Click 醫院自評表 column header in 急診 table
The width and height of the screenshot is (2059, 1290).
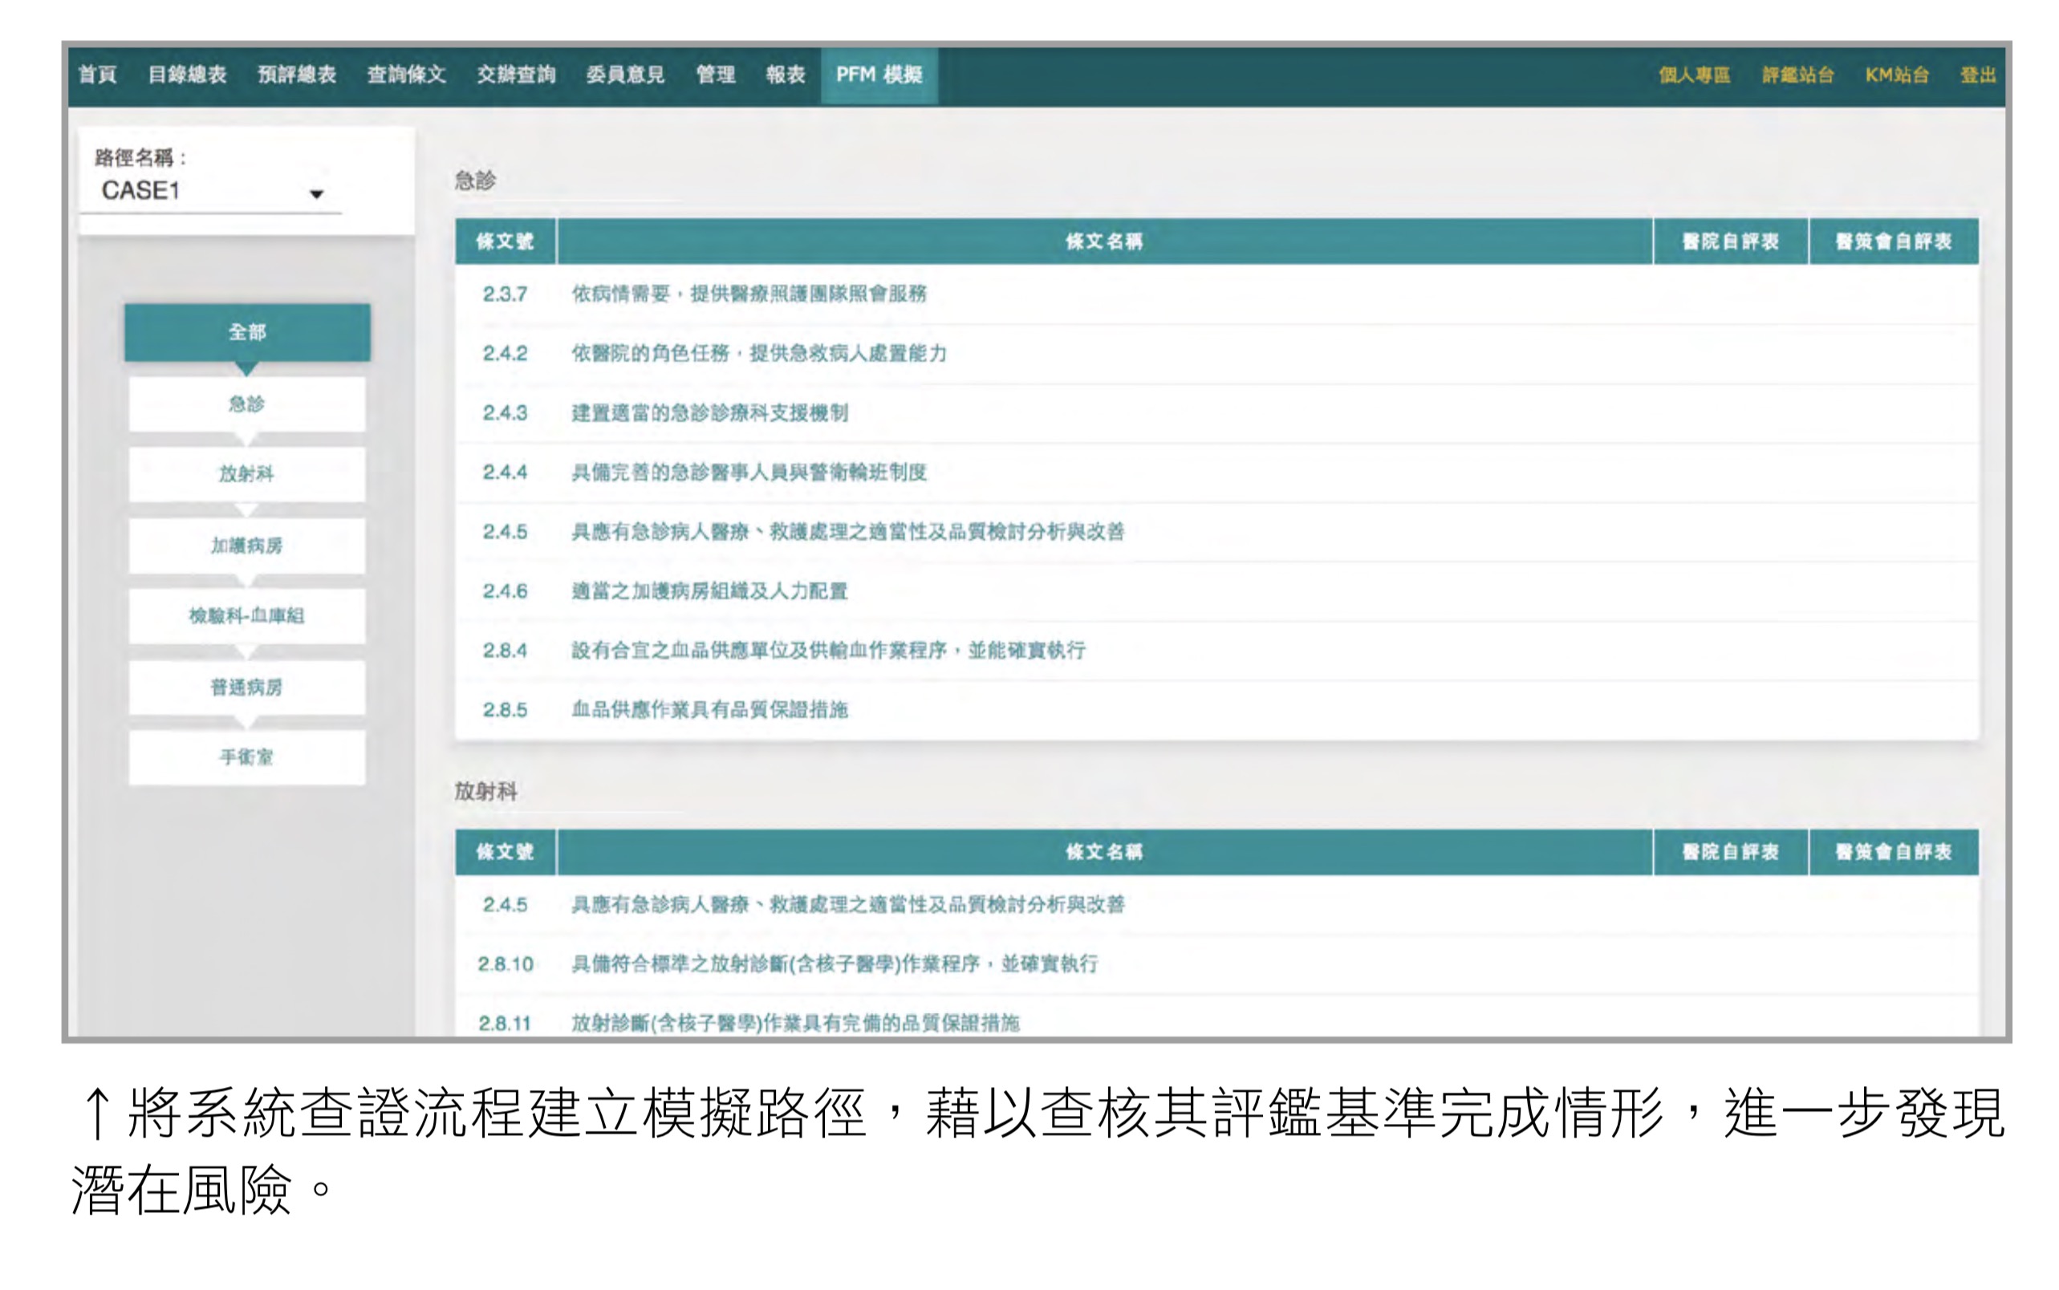point(1730,241)
